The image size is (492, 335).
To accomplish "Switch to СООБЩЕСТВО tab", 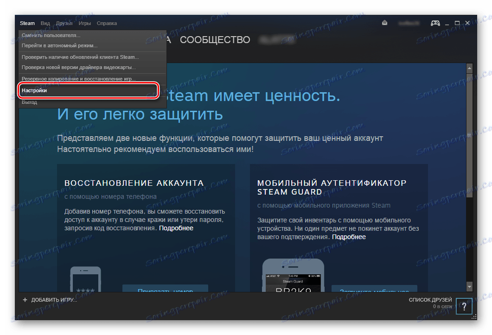I will 215,40.
